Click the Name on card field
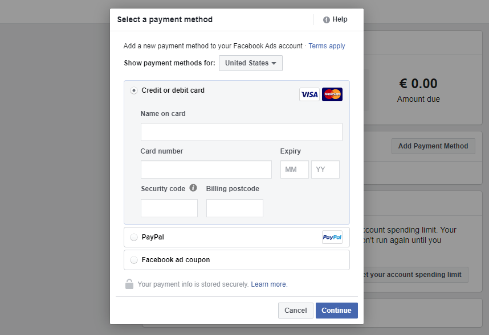489x335 pixels. [241, 131]
